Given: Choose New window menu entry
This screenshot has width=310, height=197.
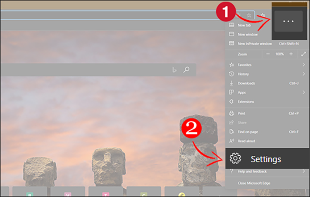Looking at the screenshot, I should pyautogui.click(x=248, y=34).
